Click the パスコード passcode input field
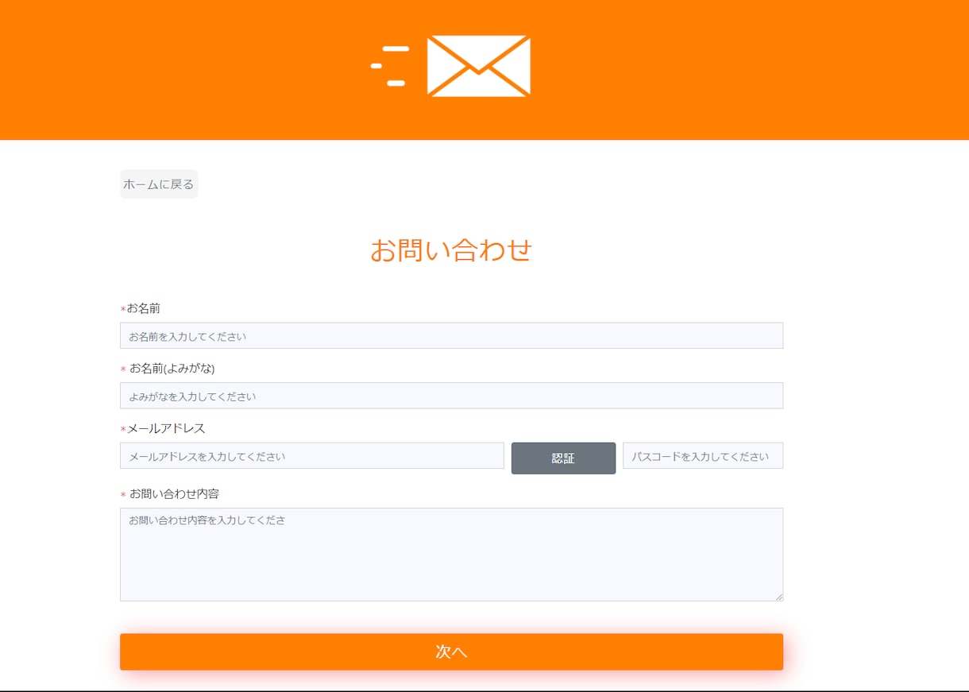The height and width of the screenshot is (692, 969). coord(703,456)
